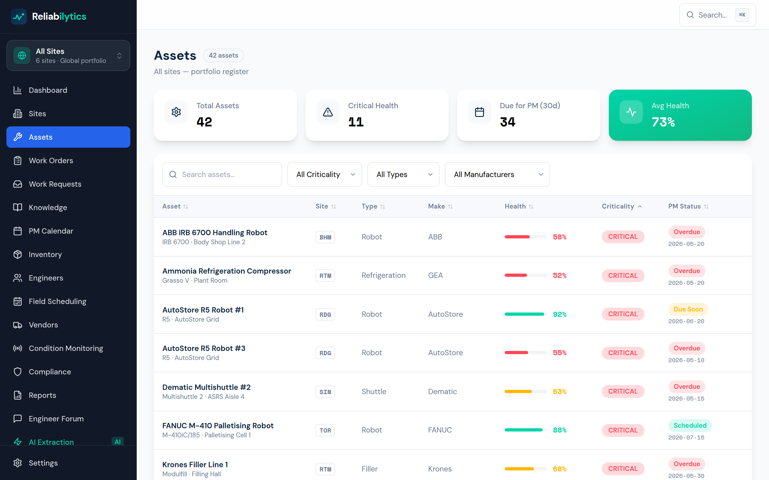Image resolution: width=769 pixels, height=480 pixels.
Task: Select the Assets menu item
Action: [68, 137]
